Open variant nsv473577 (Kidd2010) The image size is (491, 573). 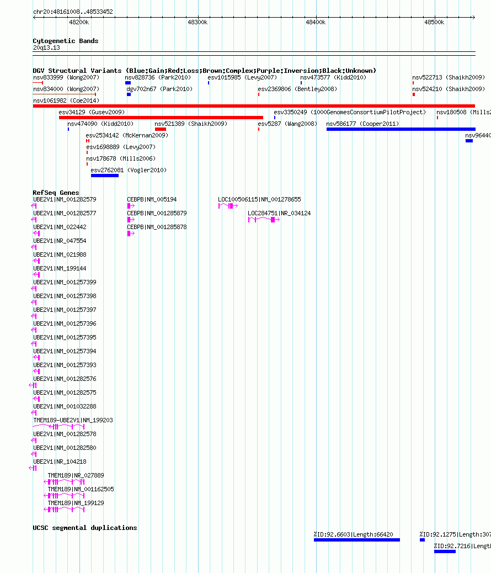(333, 77)
